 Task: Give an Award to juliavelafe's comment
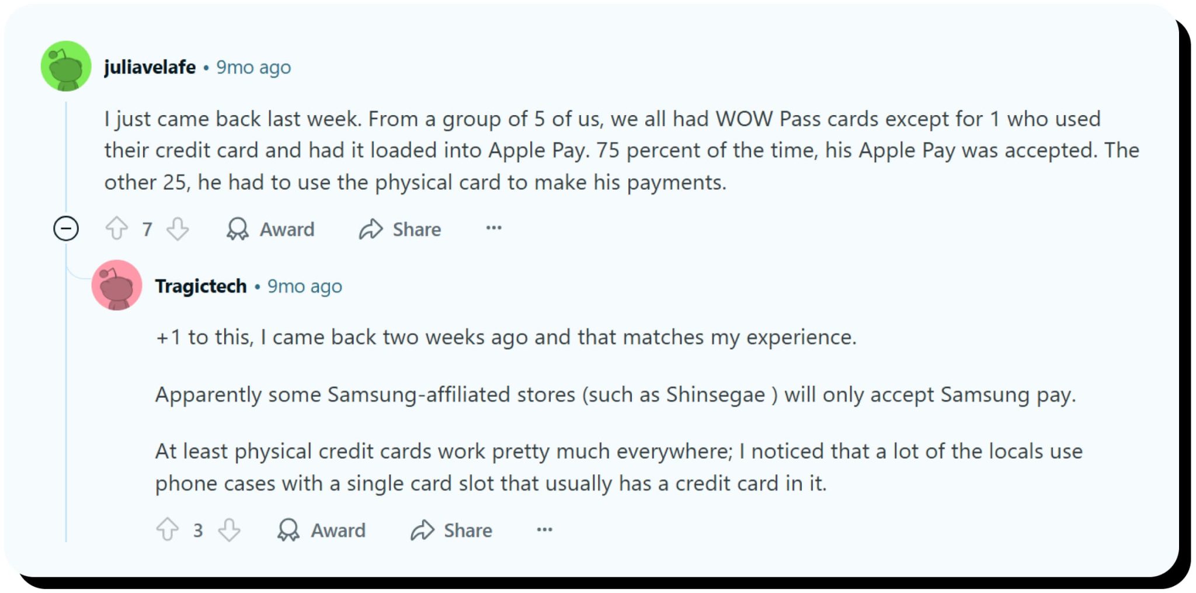point(271,229)
